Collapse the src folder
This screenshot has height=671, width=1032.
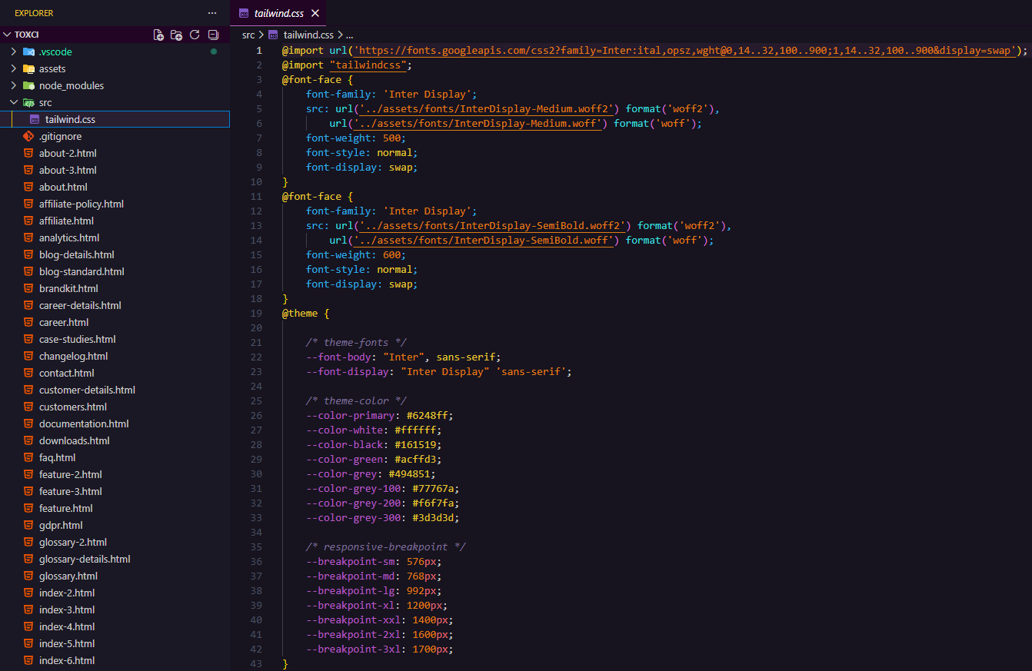click(13, 102)
